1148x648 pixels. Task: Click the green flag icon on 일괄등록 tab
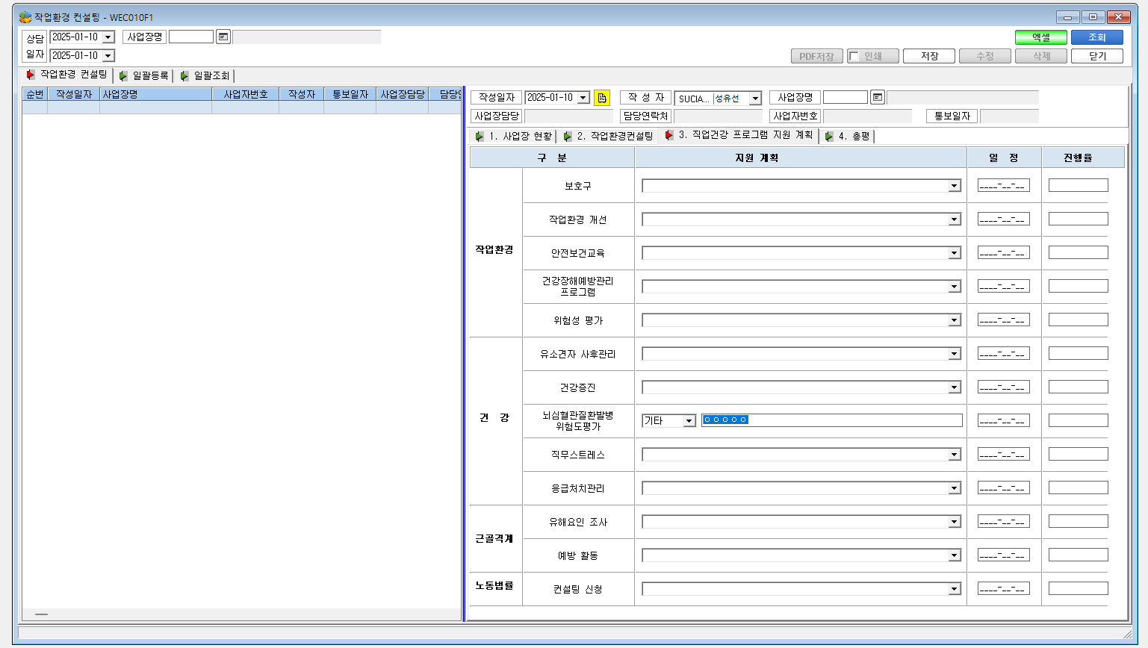tap(123, 75)
